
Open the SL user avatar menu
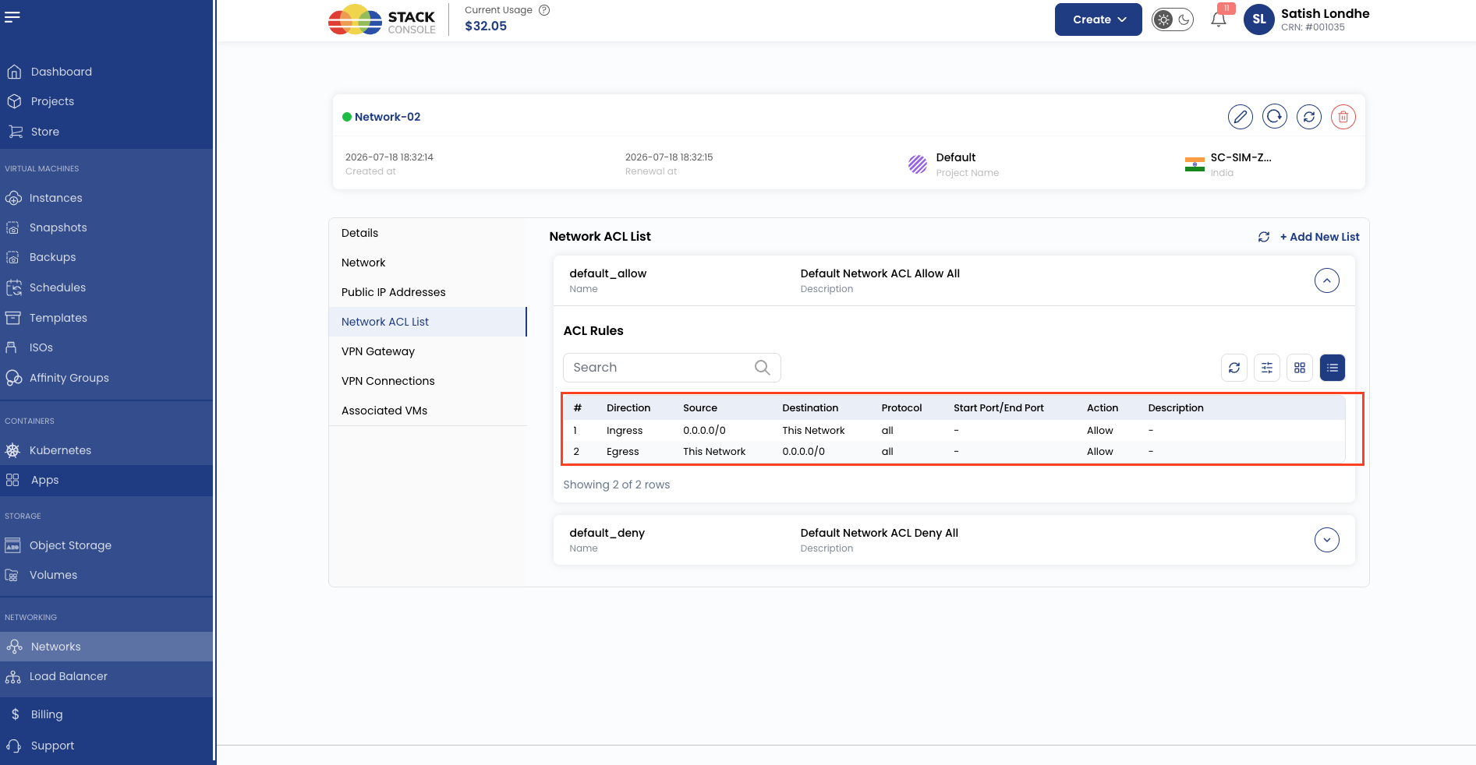point(1258,19)
